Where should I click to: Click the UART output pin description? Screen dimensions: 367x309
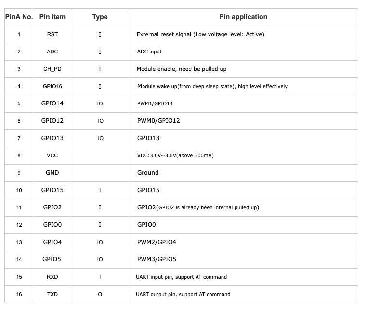[183, 294]
